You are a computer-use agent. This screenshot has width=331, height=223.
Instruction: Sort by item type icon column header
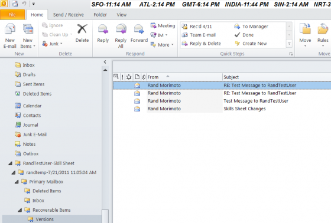click(x=137, y=77)
